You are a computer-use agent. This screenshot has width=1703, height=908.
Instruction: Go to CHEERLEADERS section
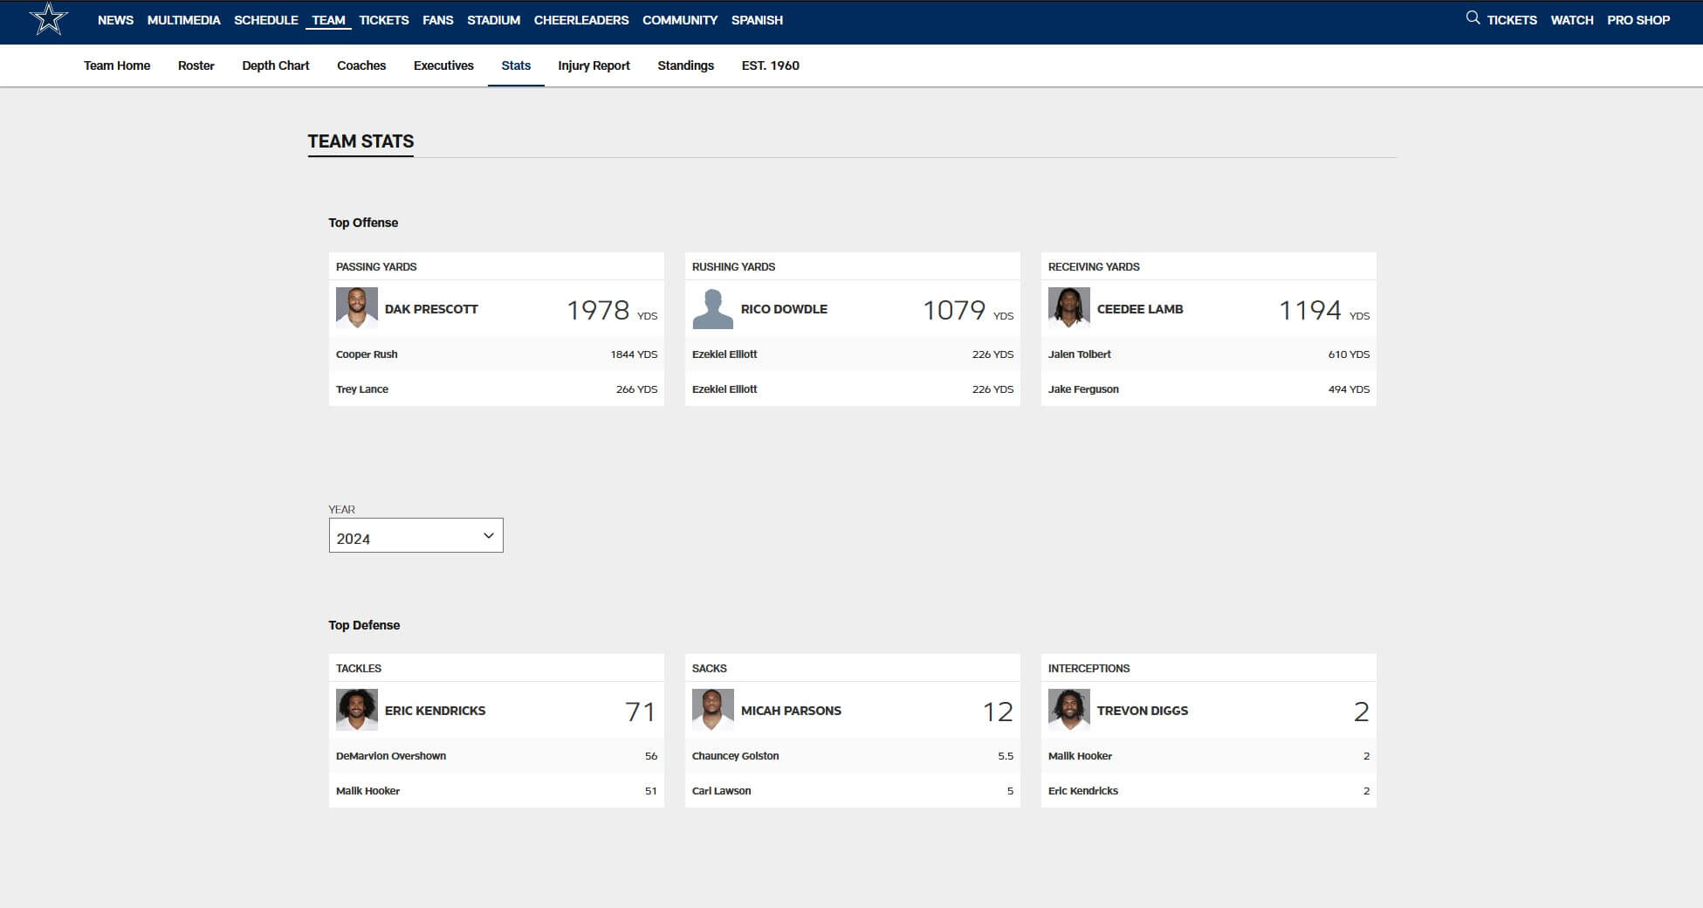click(581, 20)
